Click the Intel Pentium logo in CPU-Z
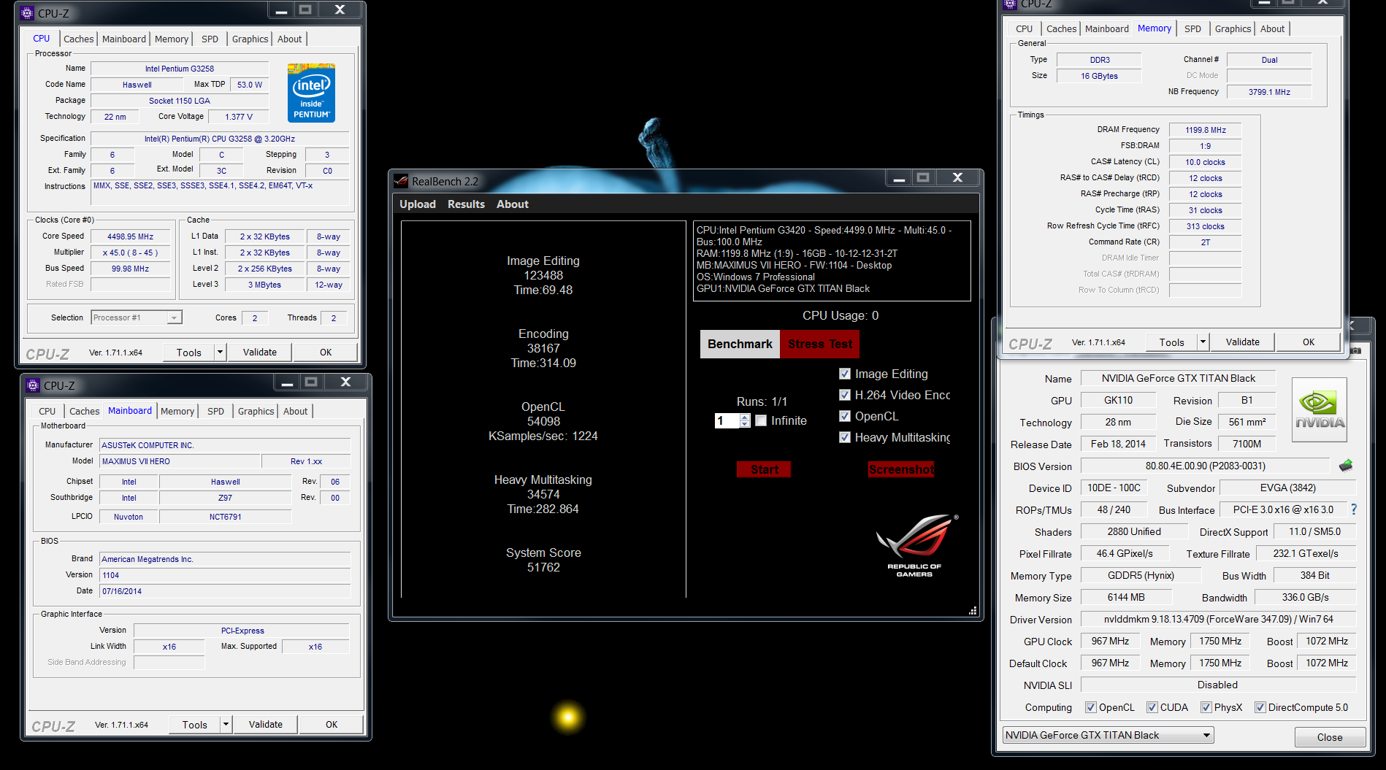The image size is (1386, 770). (311, 93)
